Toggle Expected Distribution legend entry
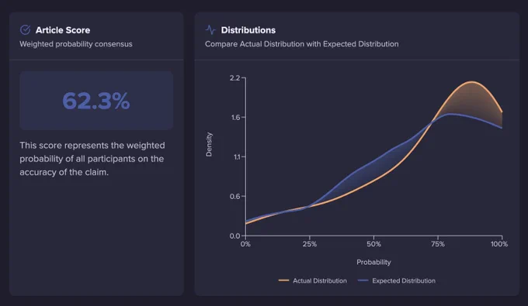Viewport: 528px width, 306px height. (397, 280)
